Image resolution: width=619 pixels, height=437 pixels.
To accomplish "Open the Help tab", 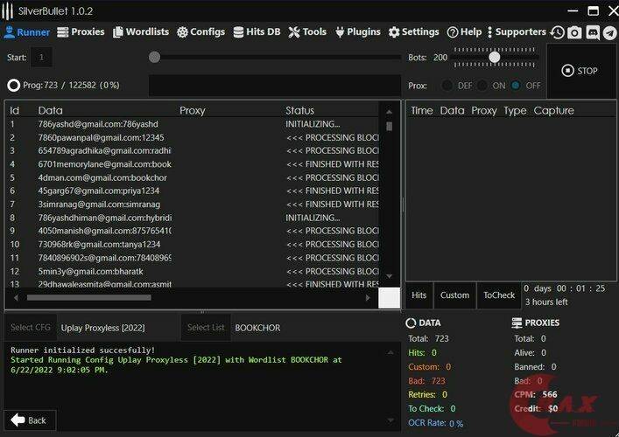I will coord(464,32).
